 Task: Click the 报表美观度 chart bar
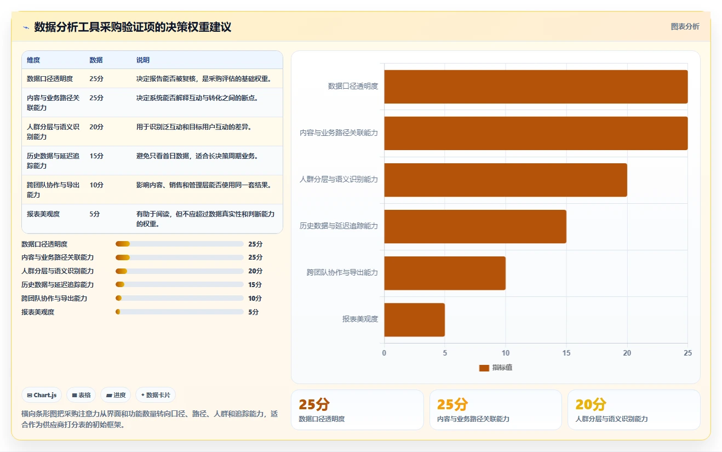pyautogui.click(x=414, y=319)
